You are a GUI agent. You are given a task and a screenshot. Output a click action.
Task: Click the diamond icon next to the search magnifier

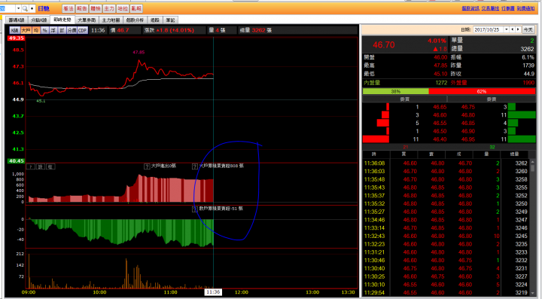(x=32, y=8)
